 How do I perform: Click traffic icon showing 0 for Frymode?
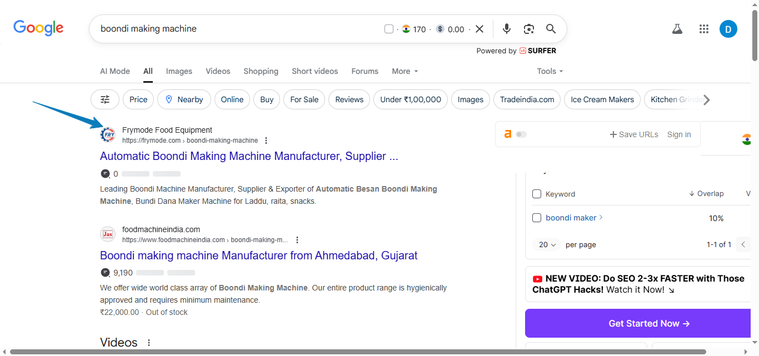(x=105, y=174)
